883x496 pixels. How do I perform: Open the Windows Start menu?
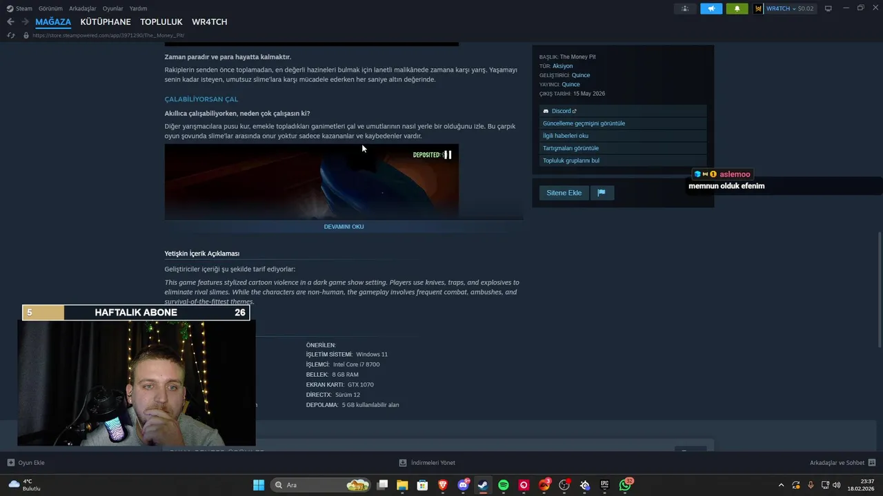tap(259, 485)
